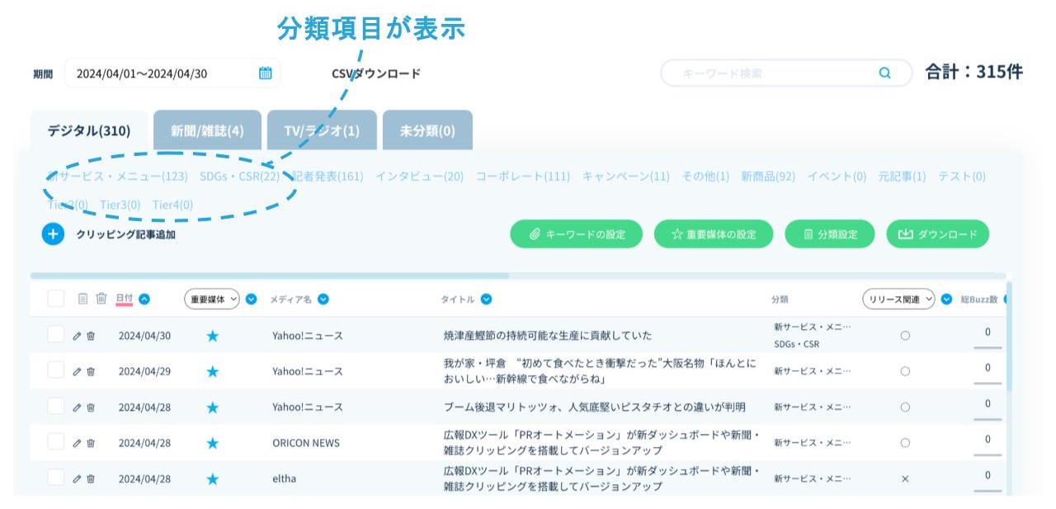1056x509 pixels.
Task: Click the magnifier search icon
Action: pyautogui.click(x=884, y=73)
